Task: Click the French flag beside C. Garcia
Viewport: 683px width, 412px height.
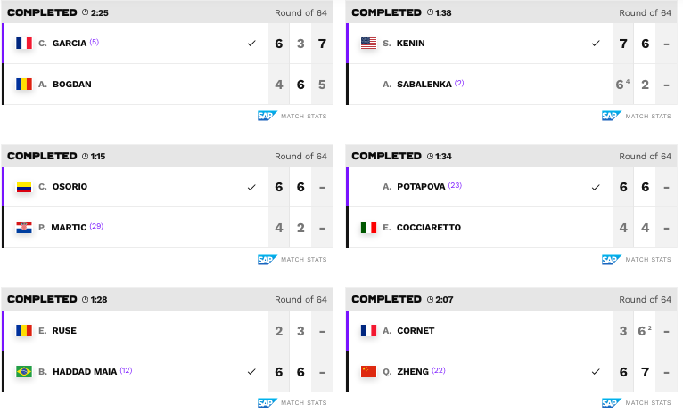Action: [24, 43]
